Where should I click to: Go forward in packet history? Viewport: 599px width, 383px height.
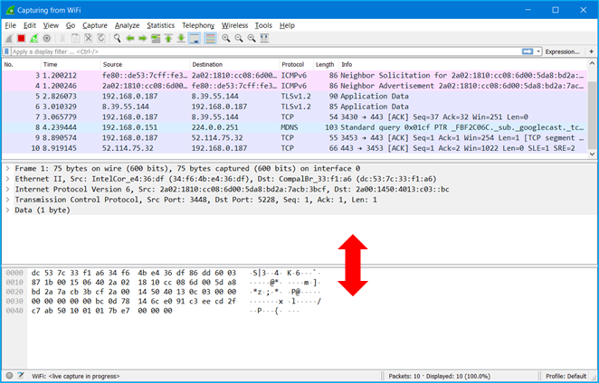coord(142,38)
